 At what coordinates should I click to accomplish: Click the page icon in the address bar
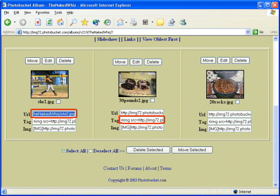click(x=19, y=32)
